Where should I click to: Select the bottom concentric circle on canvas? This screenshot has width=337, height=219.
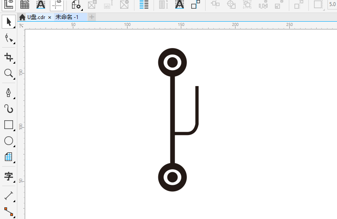pyautogui.click(x=172, y=177)
